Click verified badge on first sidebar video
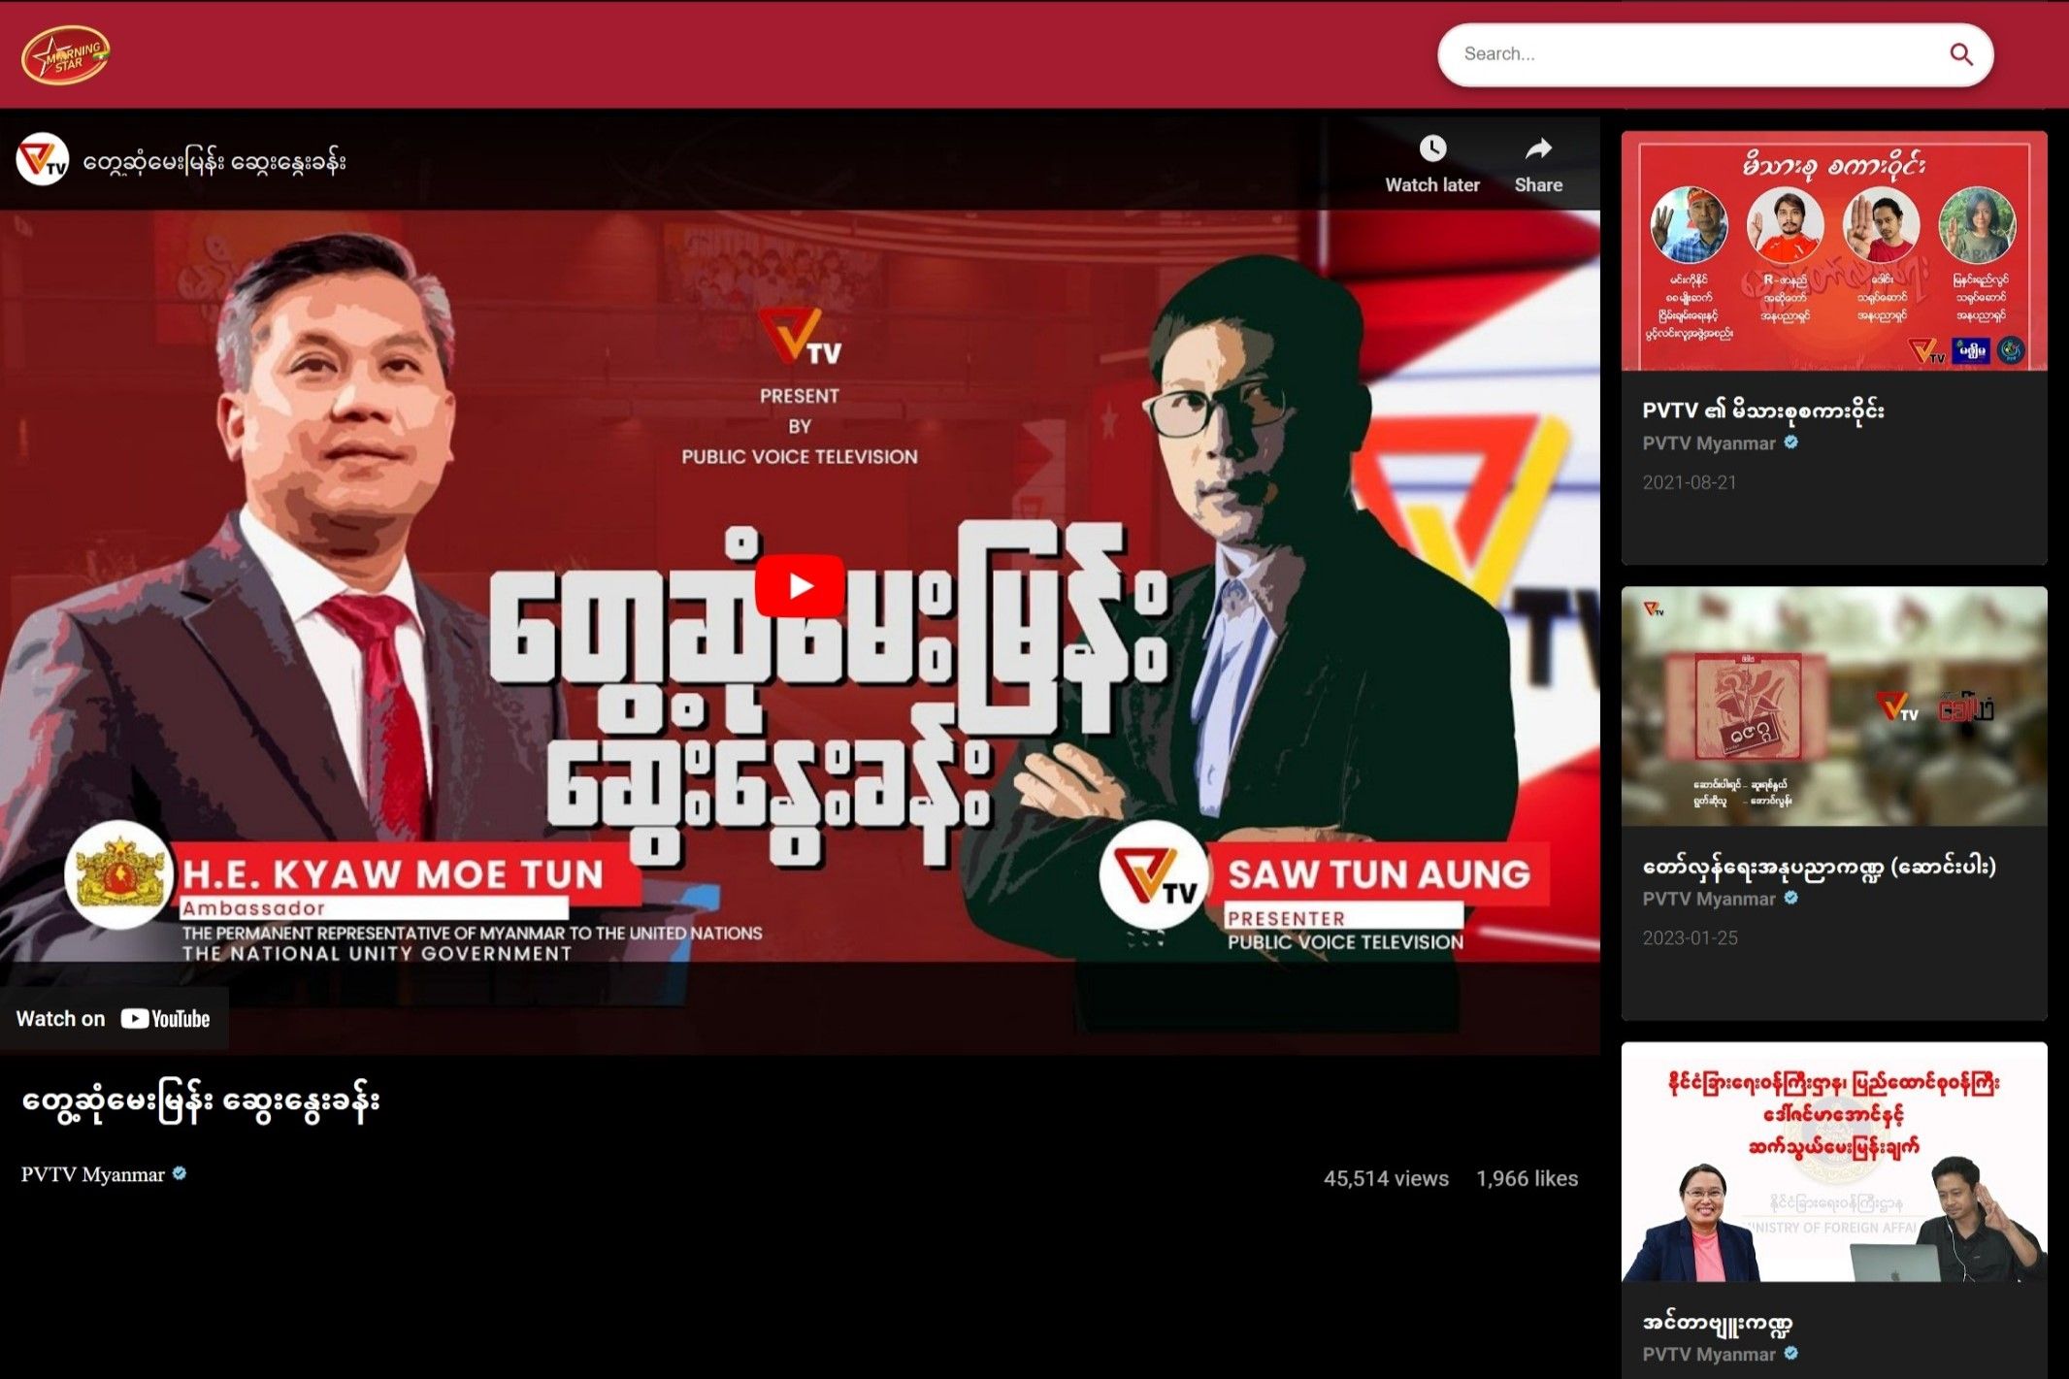This screenshot has width=2069, height=1379. point(1791,443)
